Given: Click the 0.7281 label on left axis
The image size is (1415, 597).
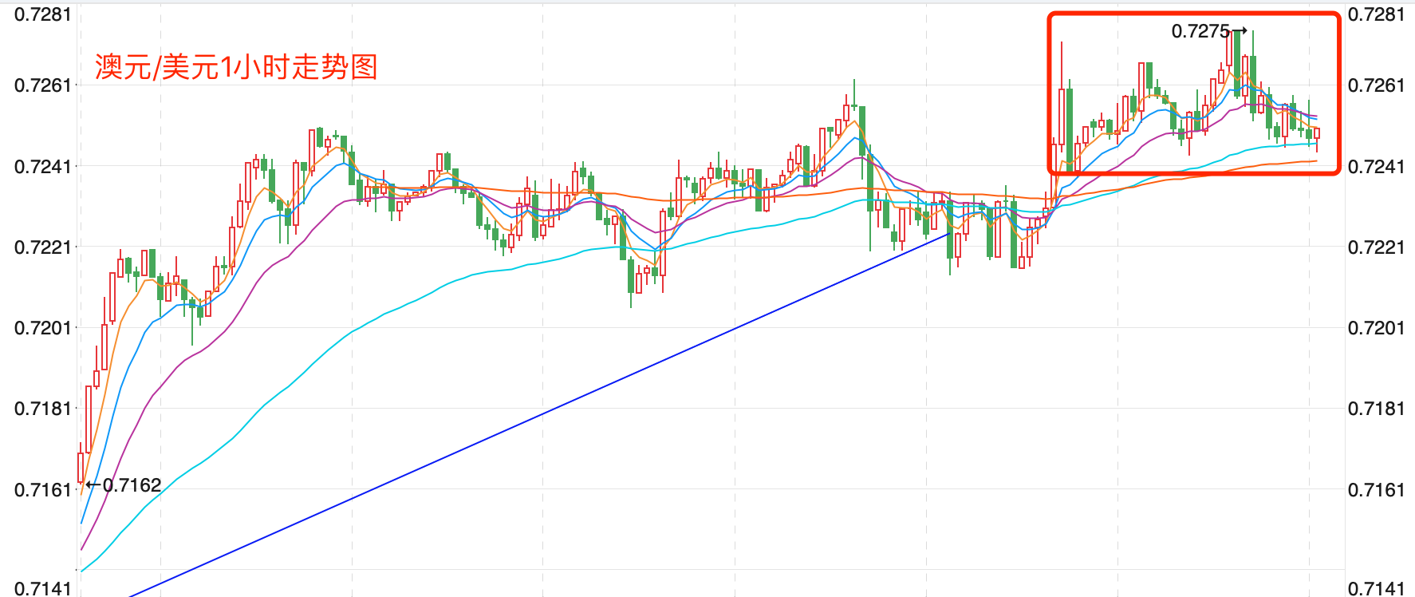Looking at the screenshot, I should click(x=43, y=14).
